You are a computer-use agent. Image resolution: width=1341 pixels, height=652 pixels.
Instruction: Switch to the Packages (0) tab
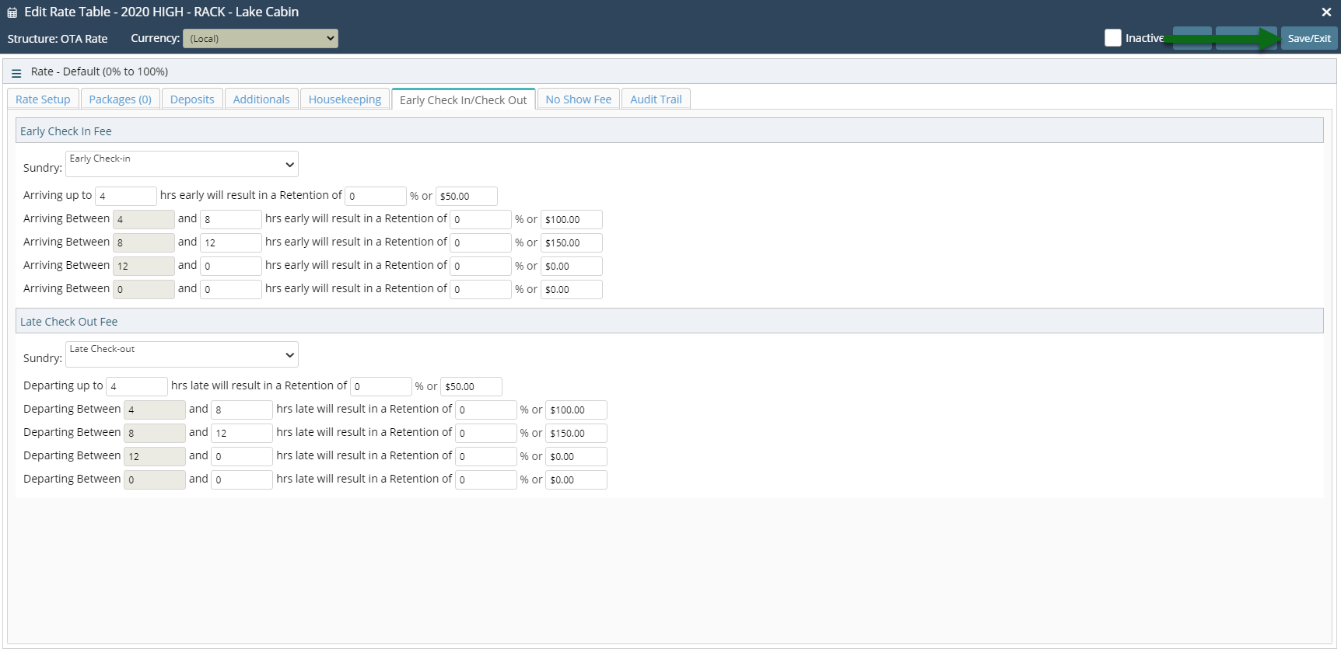coord(121,99)
